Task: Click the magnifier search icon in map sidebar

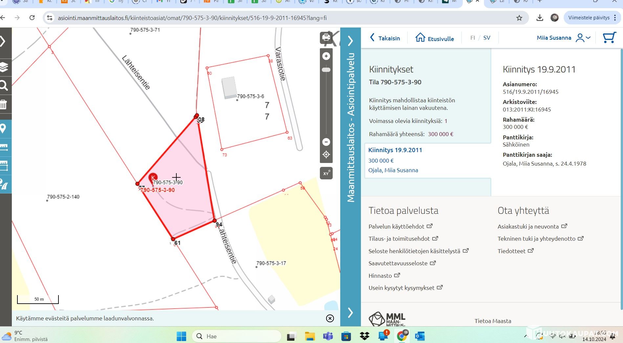Action: (x=4, y=86)
